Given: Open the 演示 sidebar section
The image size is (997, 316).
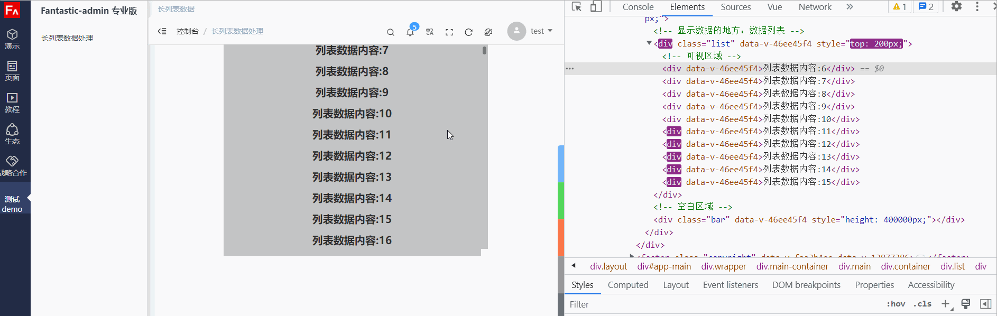Looking at the screenshot, I should point(12,40).
